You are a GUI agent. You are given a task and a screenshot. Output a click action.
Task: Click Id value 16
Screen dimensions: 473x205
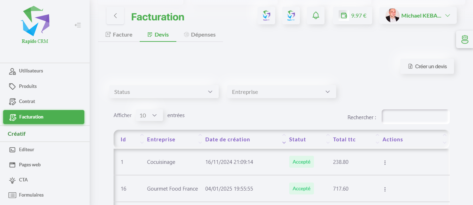123,189
